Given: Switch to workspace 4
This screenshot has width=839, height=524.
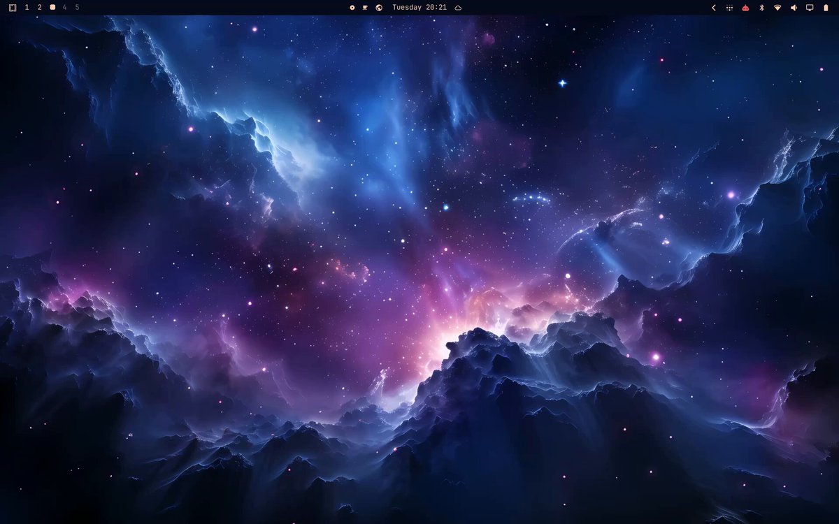Looking at the screenshot, I should pyautogui.click(x=65, y=8).
